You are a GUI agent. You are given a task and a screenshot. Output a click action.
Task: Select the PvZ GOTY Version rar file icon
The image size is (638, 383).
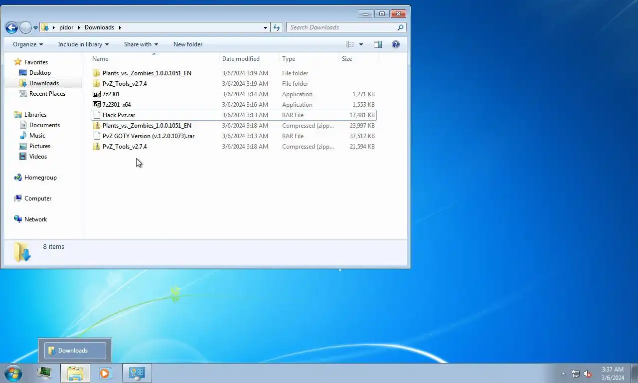(x=97, y=136)
